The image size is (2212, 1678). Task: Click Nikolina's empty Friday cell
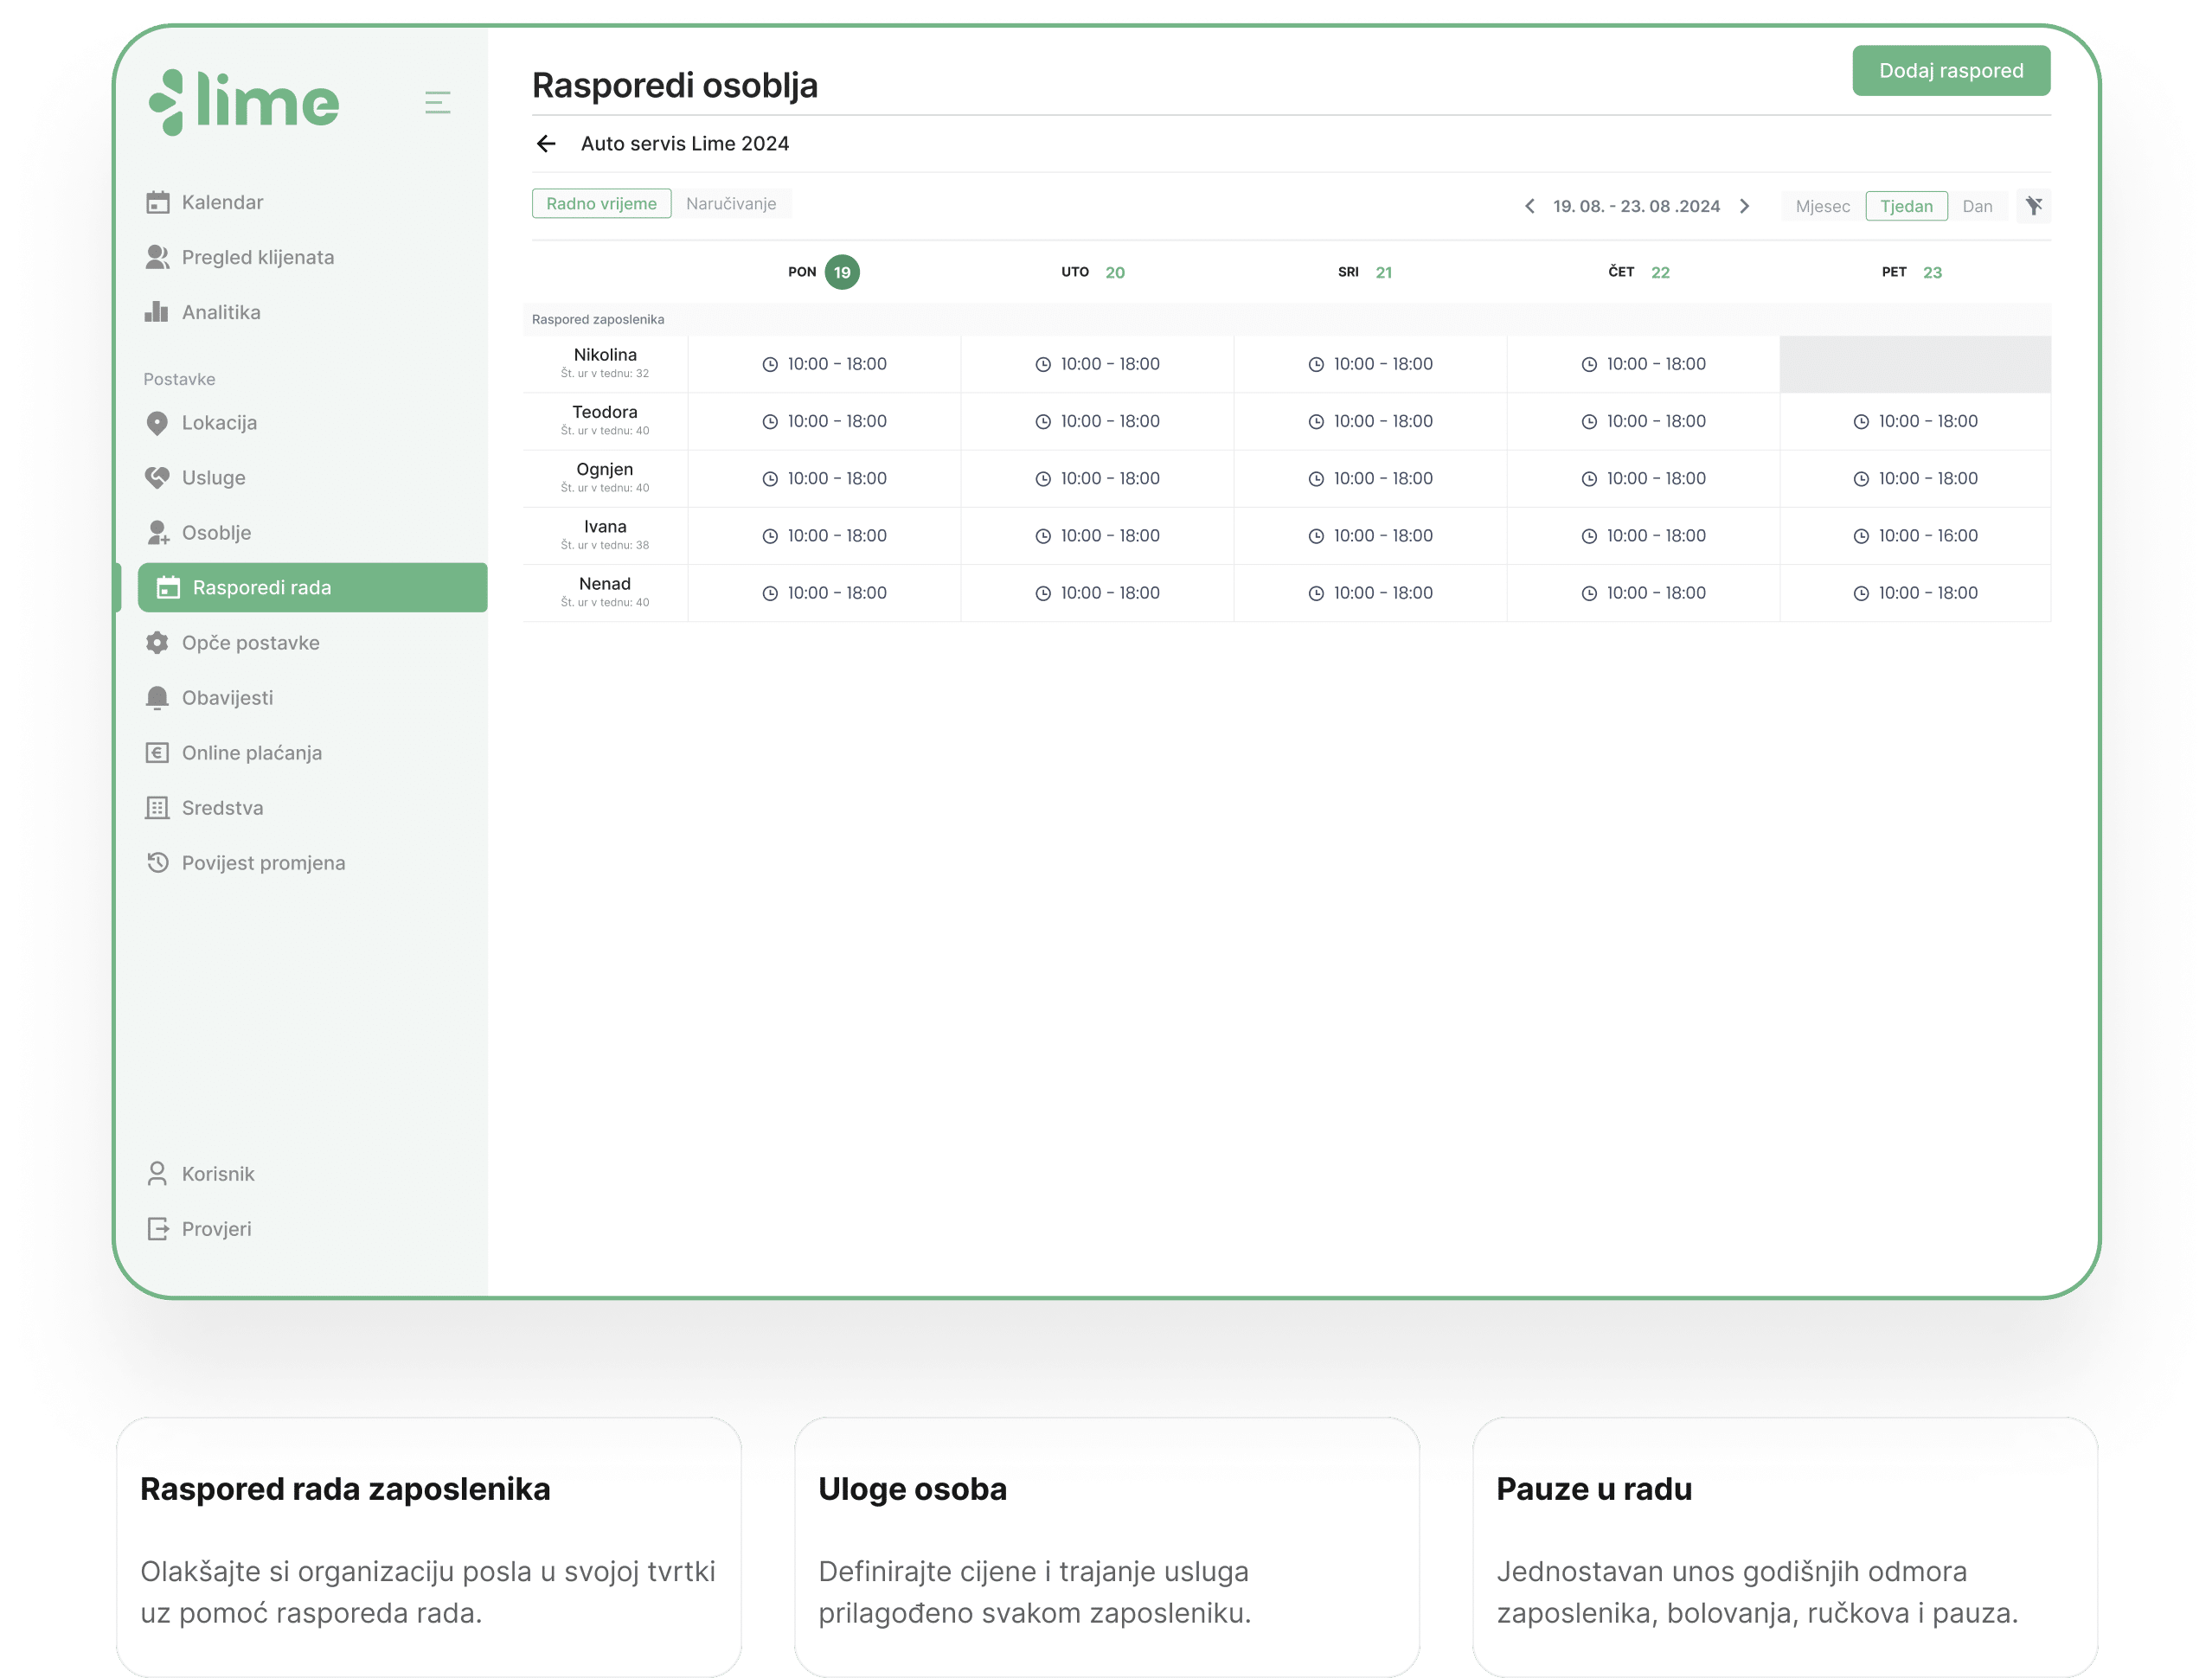pos(1915,364)
